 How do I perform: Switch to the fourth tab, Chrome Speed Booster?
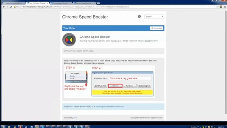(84, 3)
